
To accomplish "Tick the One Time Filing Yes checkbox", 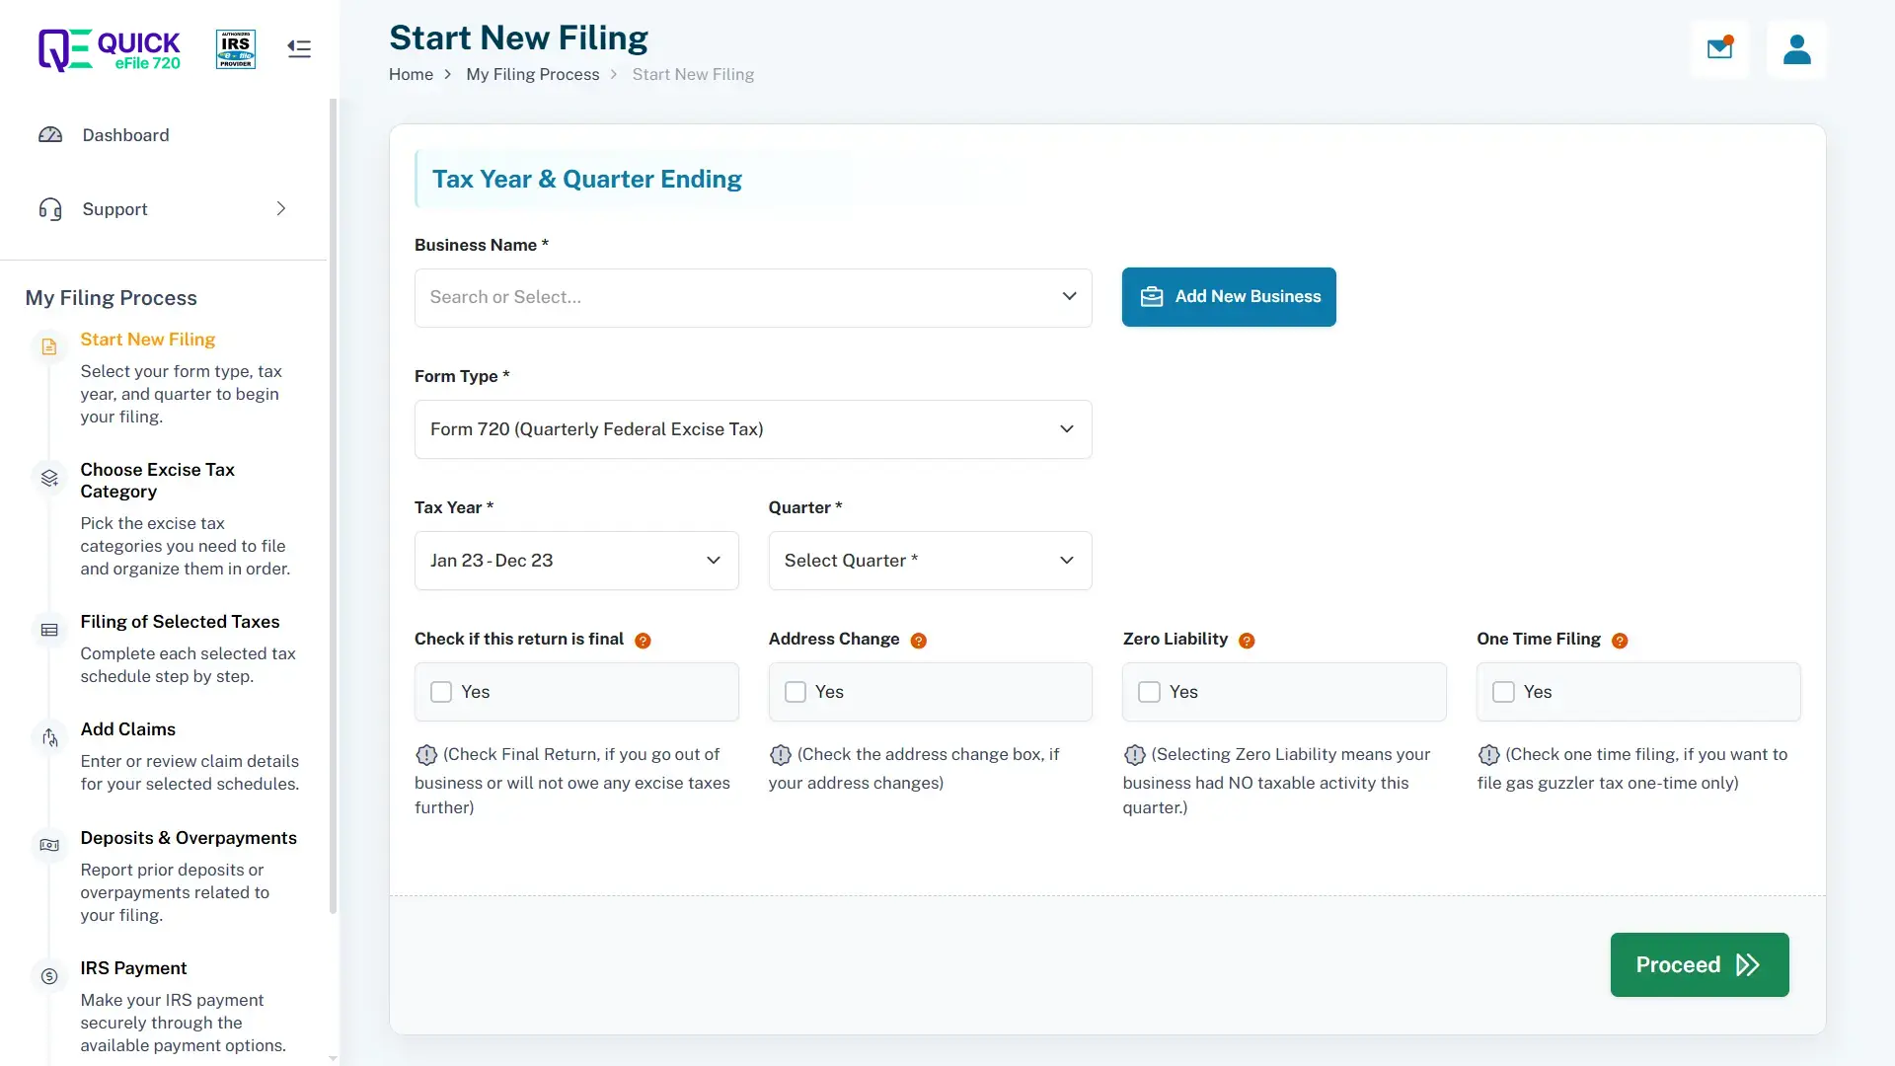I will 1503,692.
